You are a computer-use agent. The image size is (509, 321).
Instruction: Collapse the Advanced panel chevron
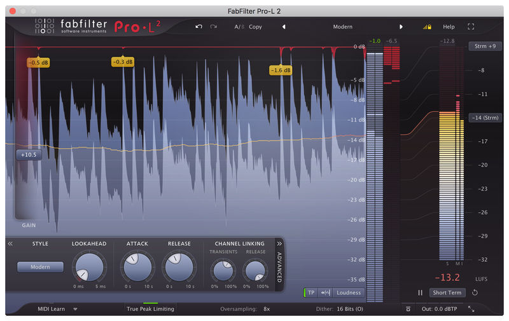pos(279,243)
